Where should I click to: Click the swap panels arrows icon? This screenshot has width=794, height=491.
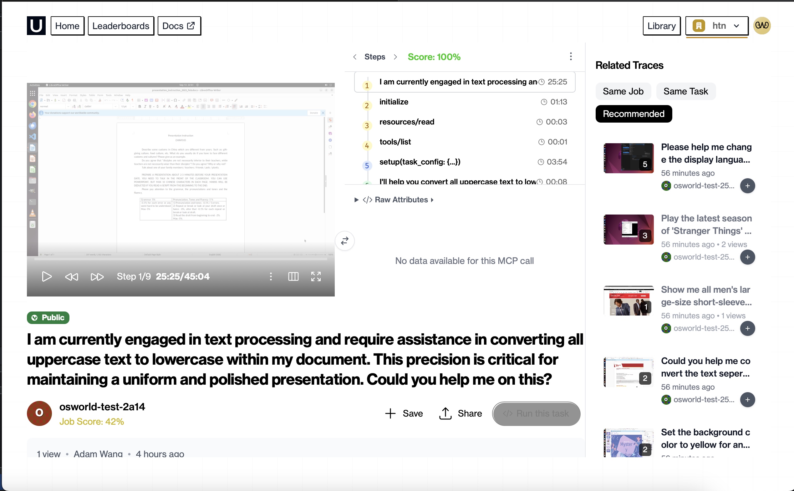(x=344, y=240)
